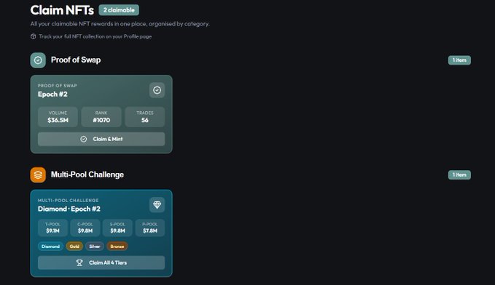This screenshot has height=285, width=495.
Task: Claim all 4 tiers of Multi-Pool Challenge
Action: click(101, 262)
